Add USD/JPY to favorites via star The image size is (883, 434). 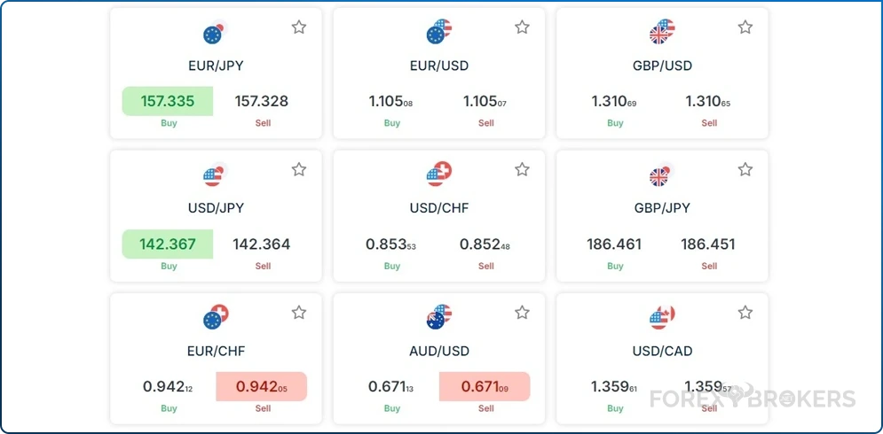coord(299,169)
